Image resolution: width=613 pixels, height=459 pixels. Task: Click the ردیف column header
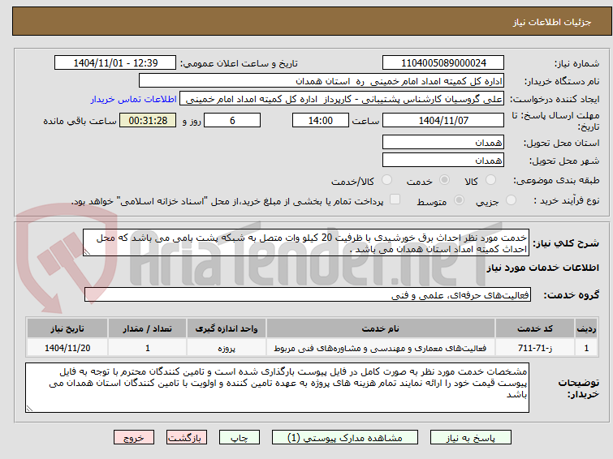point(586,328)
